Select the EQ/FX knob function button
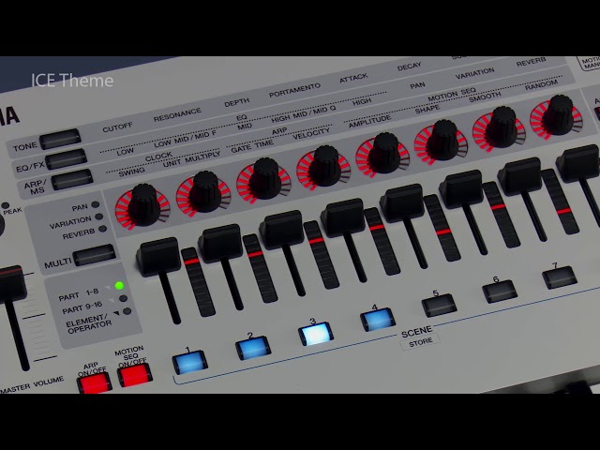 click(66, 159)
